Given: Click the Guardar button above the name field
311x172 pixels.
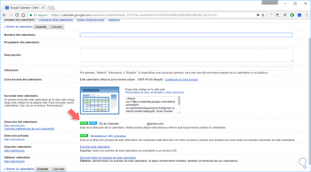Looking at the screenshot, I should [x=41, y=27].
